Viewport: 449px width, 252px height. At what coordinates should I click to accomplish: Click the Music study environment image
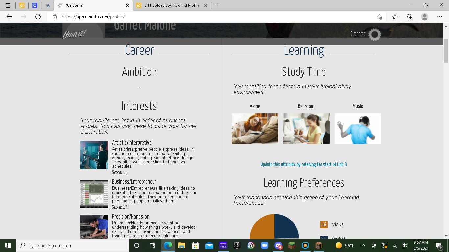pos(358,129)
